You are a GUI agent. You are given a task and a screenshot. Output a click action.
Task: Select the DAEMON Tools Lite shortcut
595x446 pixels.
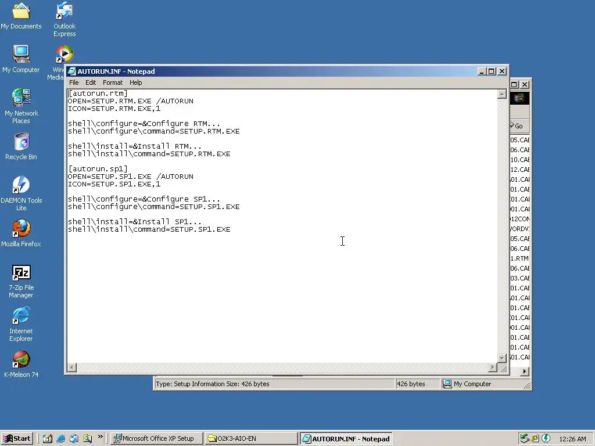click(21, 193)
